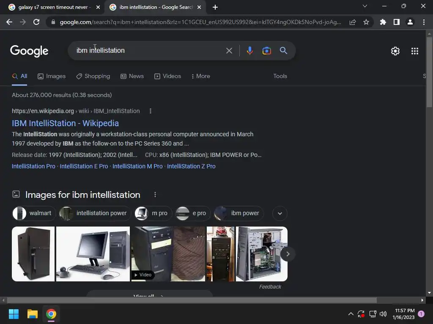Bookmark this page with the star
Viewport: 433px width, 324px height.
[366, 22]
